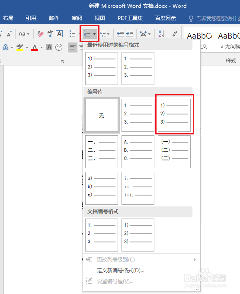240x294 pixels.
Task: Click the Tell Me lightbulb icon
Action: 191,18
